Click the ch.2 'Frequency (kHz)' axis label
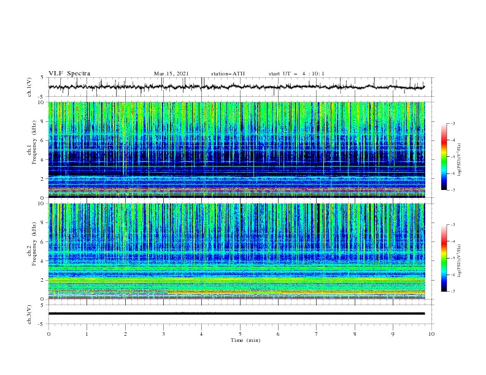486x375 pixels. click(x=34, y=244)
